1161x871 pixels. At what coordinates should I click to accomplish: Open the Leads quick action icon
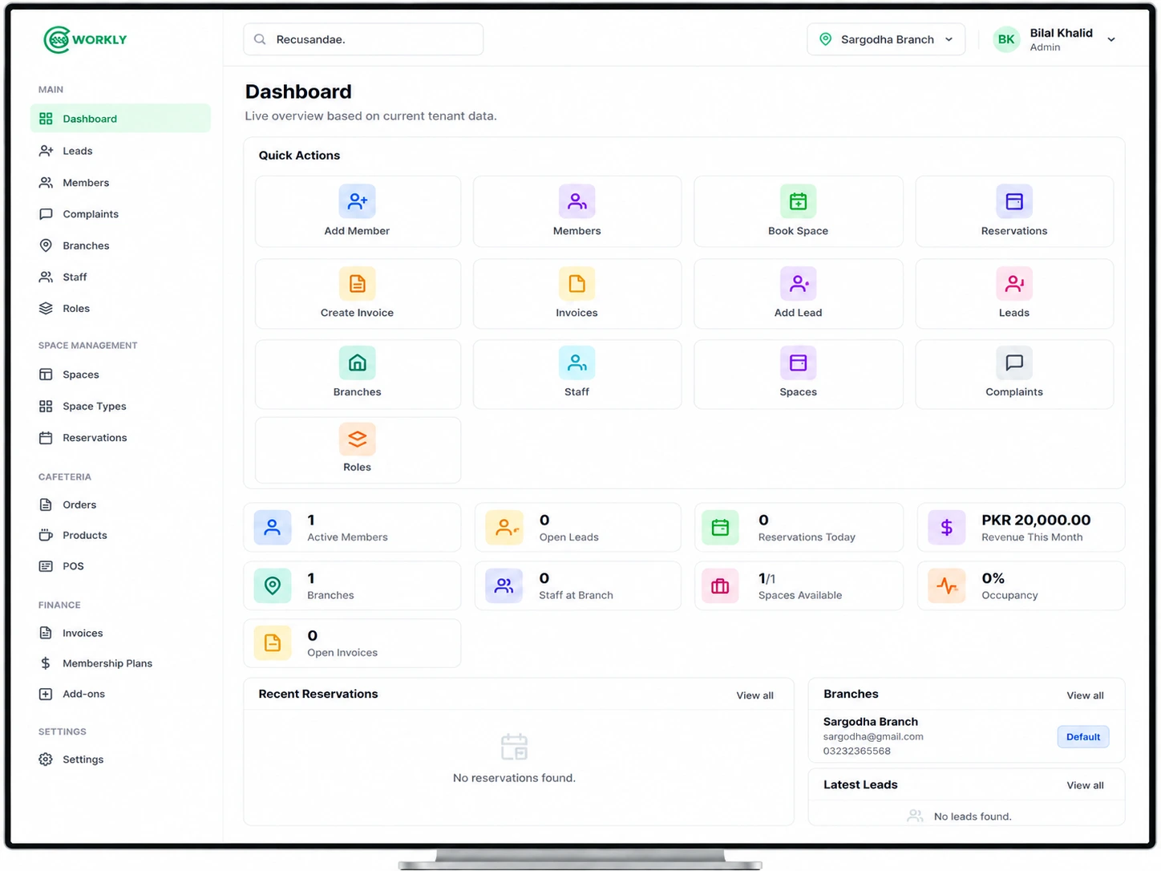tap(1014, 283)
